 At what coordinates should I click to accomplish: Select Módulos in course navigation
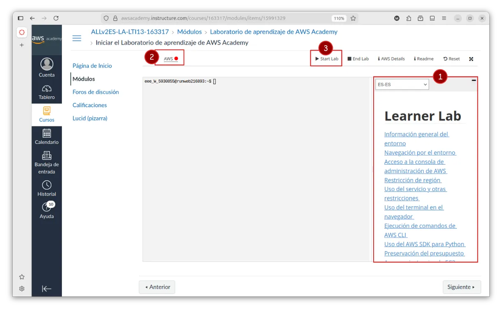tap(84, 79)
